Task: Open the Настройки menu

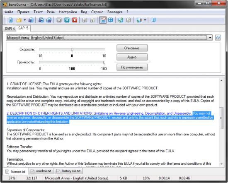Action: click(x=68, y=12)
